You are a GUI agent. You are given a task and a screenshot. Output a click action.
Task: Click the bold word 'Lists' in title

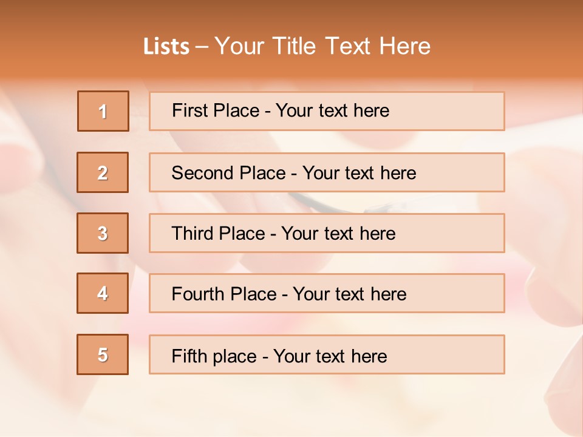pyautogui.click(x=166, y=47)
